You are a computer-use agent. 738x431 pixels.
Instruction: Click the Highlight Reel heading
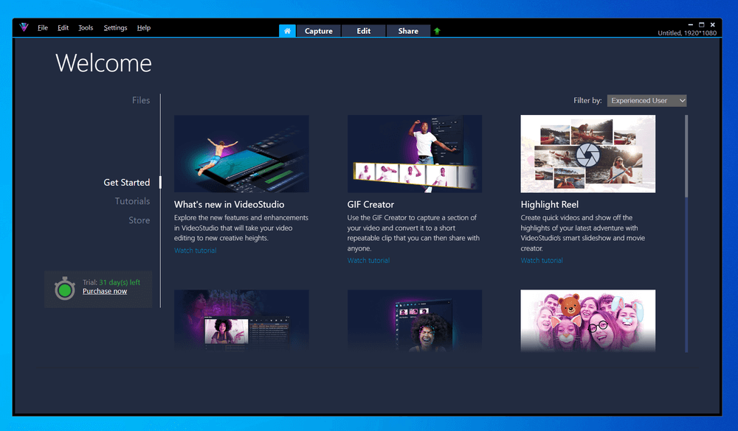pyautogui.click(x=549, y=205)
